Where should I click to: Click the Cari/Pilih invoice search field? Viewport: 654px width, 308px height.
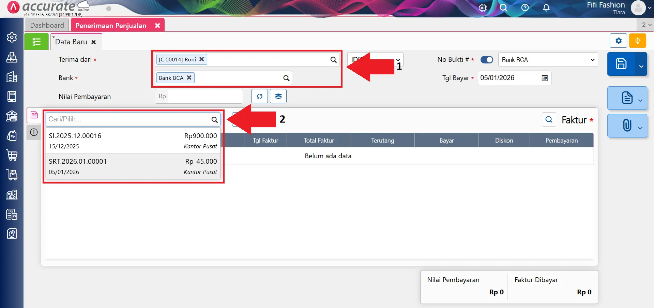[x=129, y=119]
